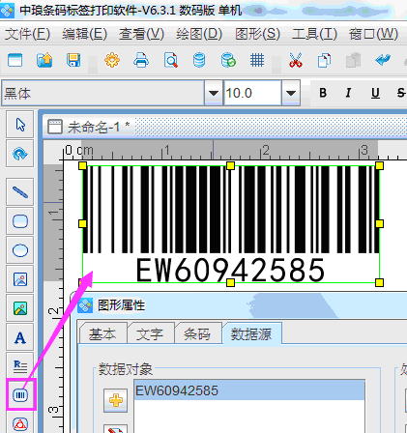
Task: Select EW60942585 entry in data object list
Action: click(249, 390)
